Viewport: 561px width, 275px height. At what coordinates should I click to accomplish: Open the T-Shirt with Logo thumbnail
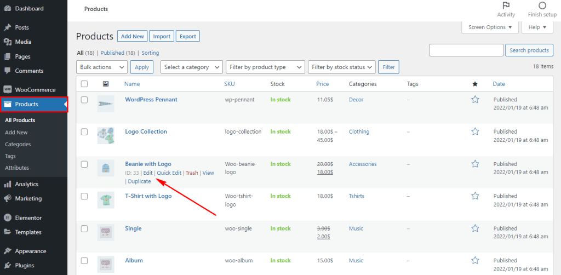coord(106,200)
